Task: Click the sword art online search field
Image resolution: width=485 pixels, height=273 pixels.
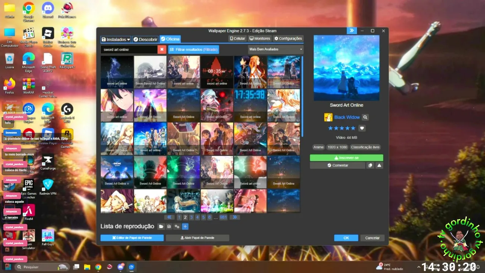Action: point(129,49)
